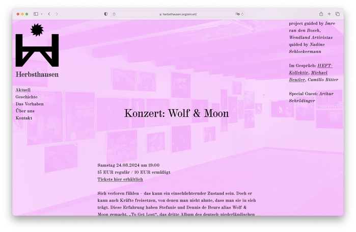The image size is (356, 232).
Task: Reload the current page
Action: (x=242, y=14)
